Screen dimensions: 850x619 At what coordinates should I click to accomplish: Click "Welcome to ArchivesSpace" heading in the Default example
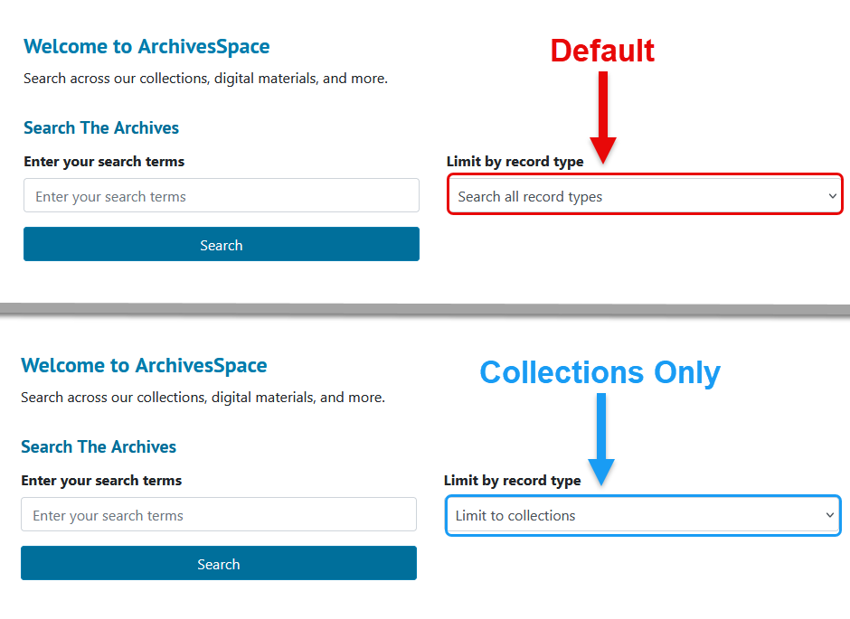click(146, 46)
